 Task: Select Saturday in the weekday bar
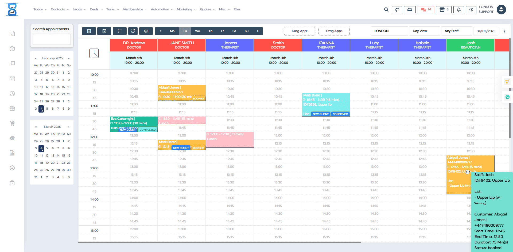point(234,31)
